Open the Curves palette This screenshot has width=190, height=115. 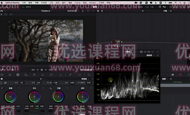point(51,75)
